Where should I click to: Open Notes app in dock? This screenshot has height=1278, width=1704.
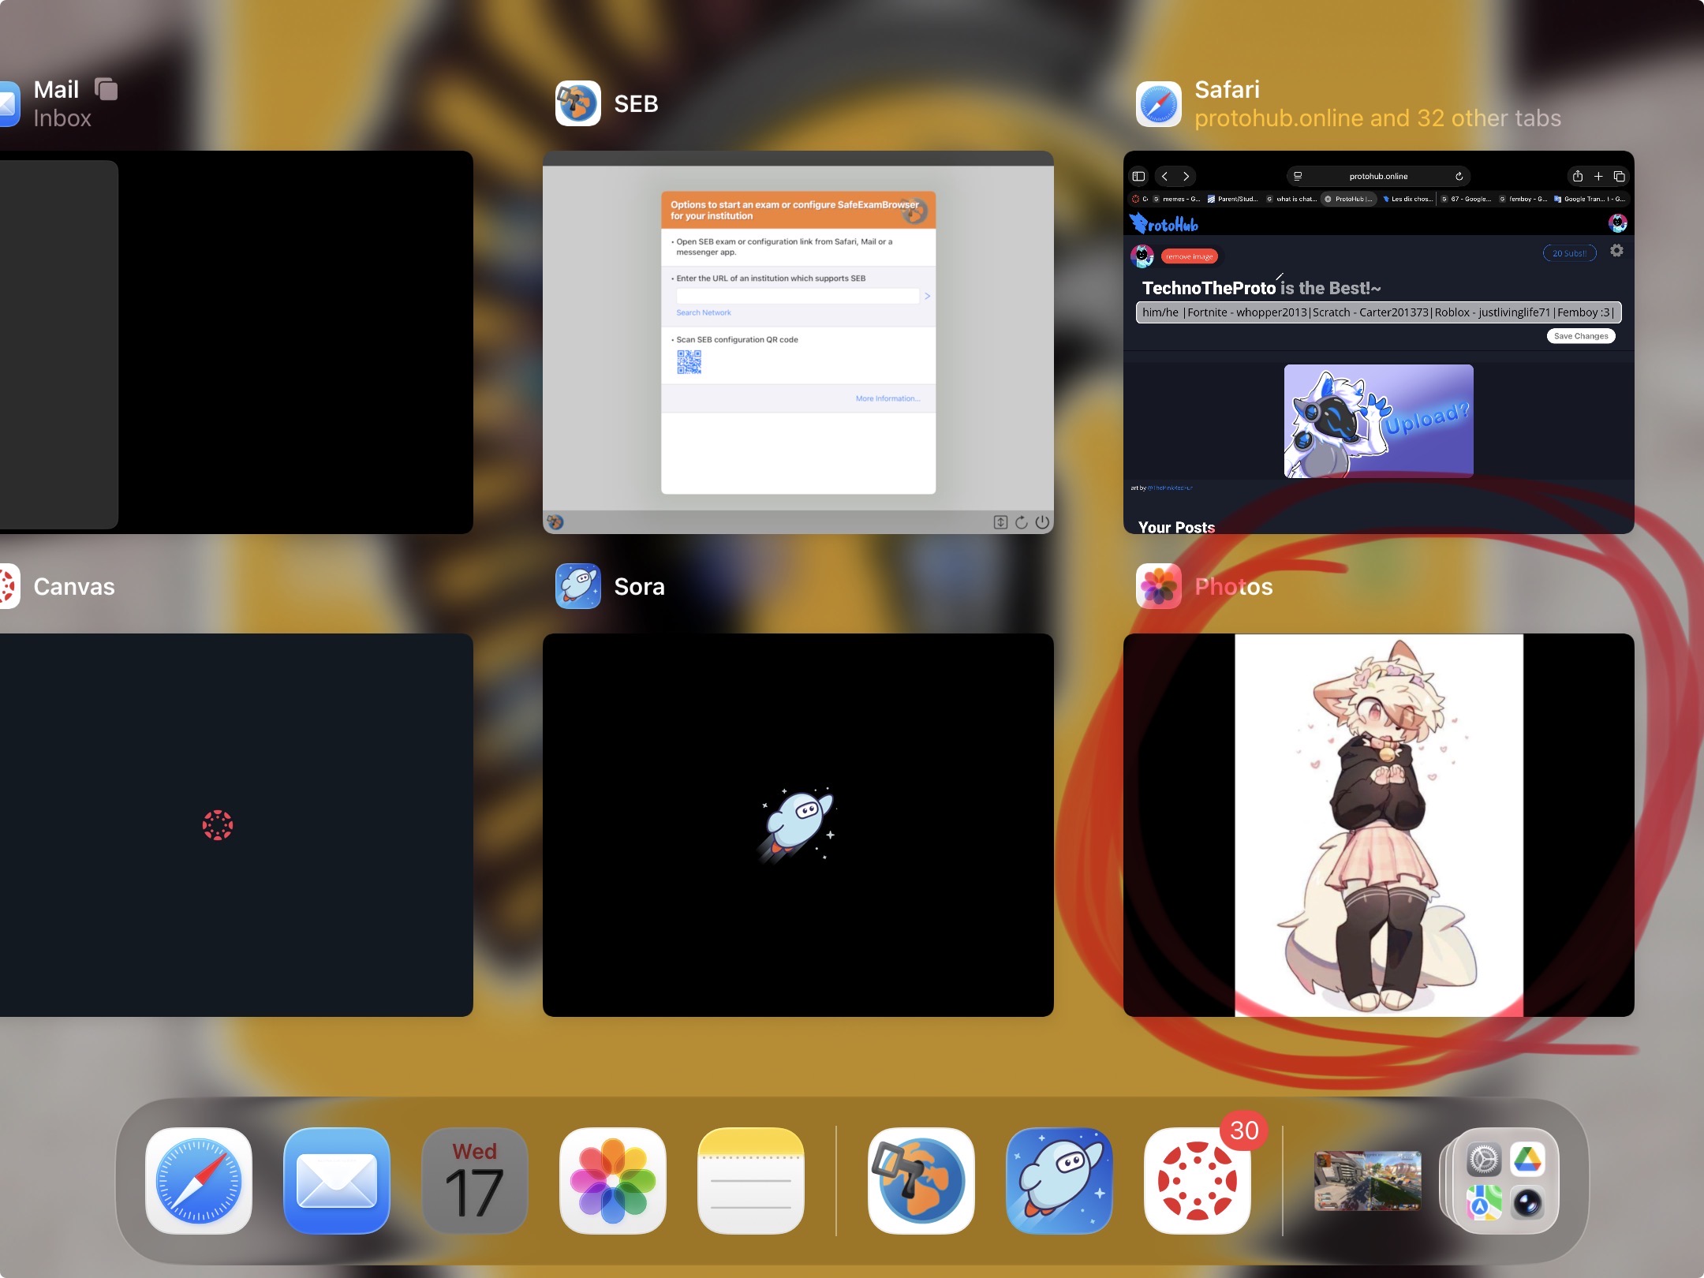point(751,1181)
